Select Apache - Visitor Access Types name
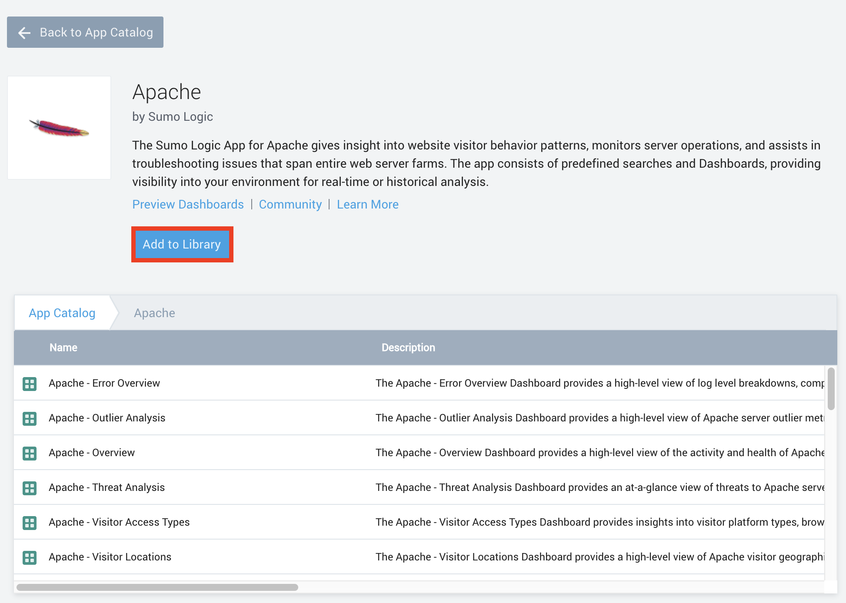 point(119,522)
